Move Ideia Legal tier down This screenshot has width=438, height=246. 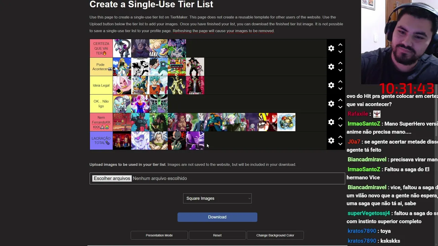pyautogui.click(x=340, y=89)
